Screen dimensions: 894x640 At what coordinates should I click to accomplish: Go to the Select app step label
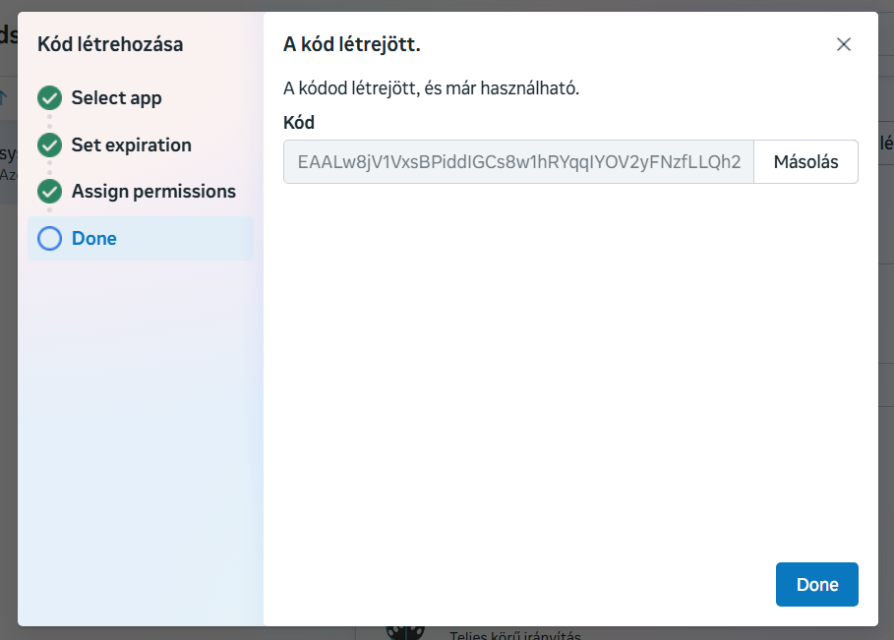(x=116, y=98)
